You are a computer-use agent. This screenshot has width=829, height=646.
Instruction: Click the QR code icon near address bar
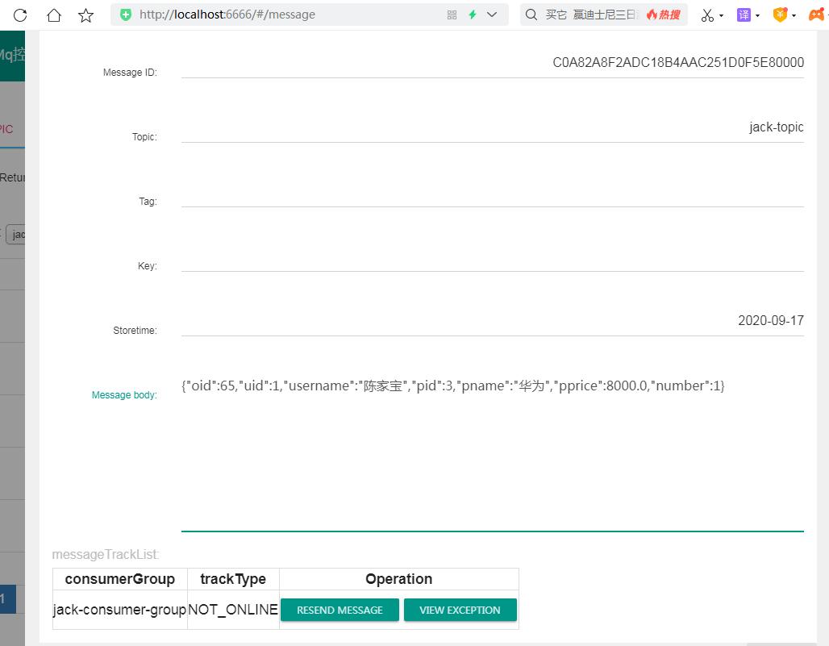(452, 14)
